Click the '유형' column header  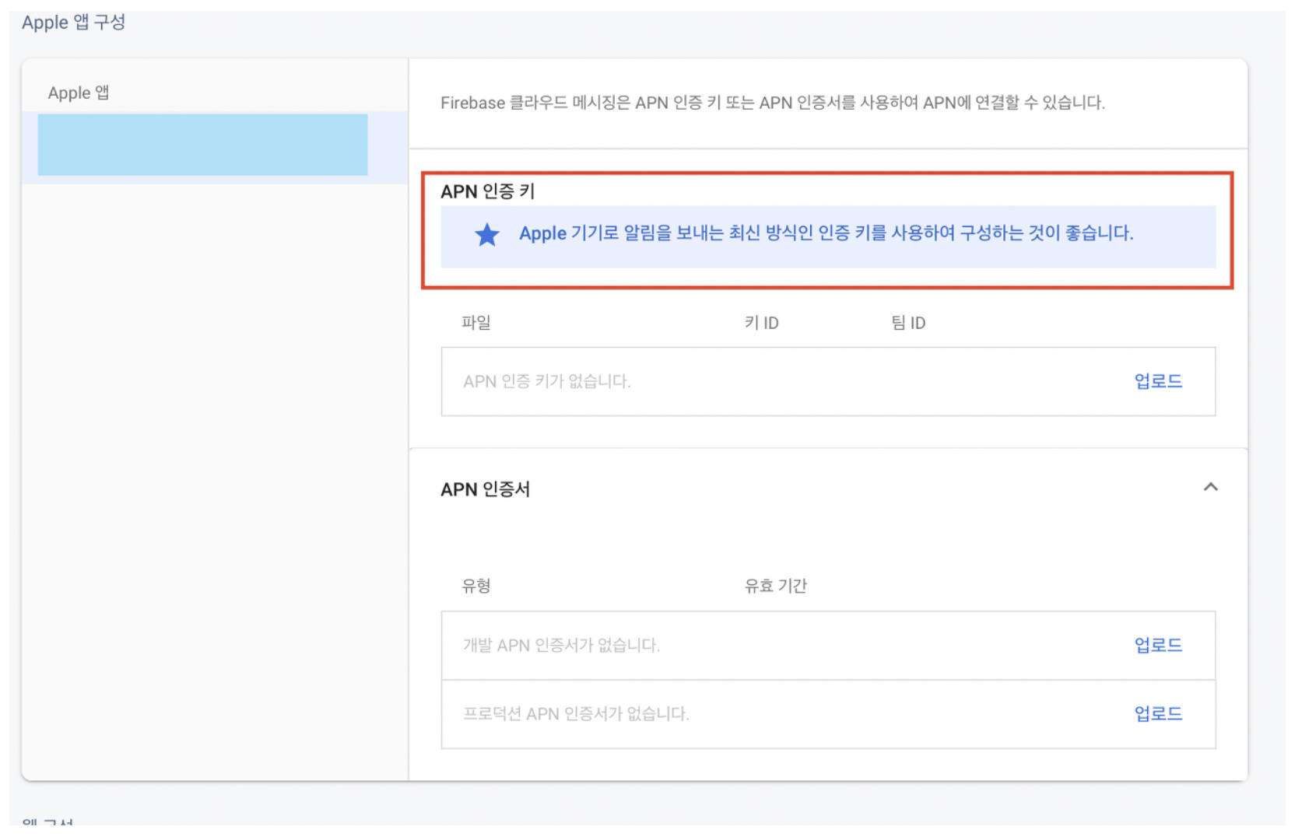(x=476, y=586)
